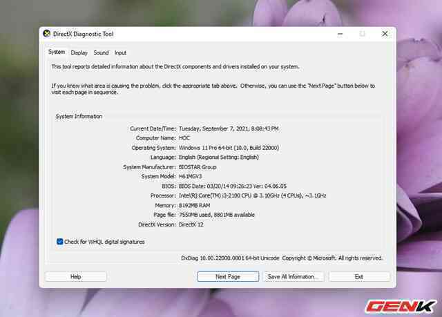Minimize the DirectX Diagnostic Tool window
Image resolution: width=442 pixels, height=317 pixels.
point(340,34)
